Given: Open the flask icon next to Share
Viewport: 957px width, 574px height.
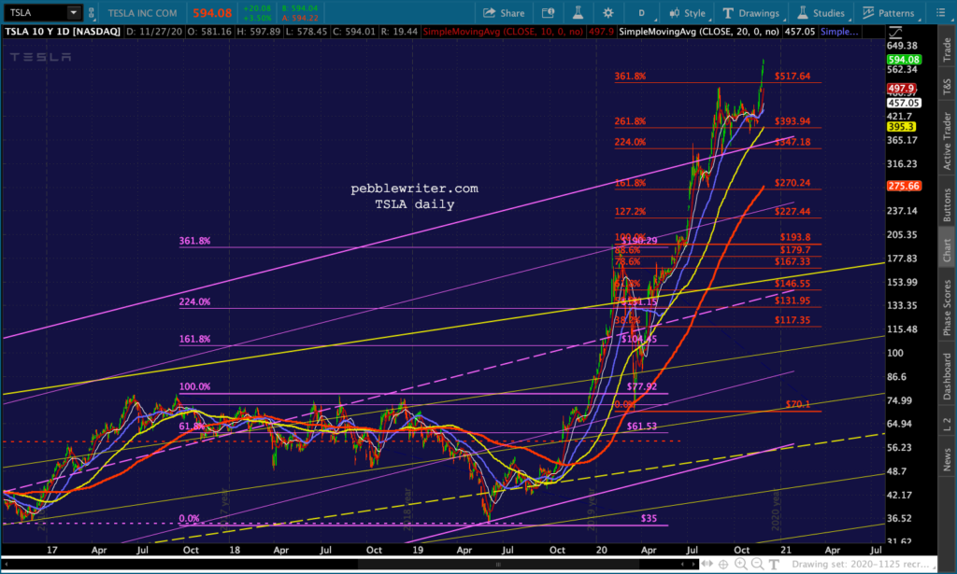Looking at the screenshot, I should 578,13.
